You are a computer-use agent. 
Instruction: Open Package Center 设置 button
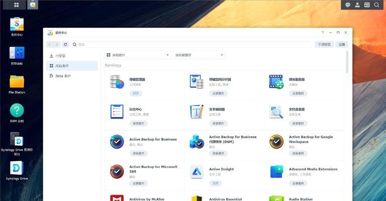pos(342,44)
